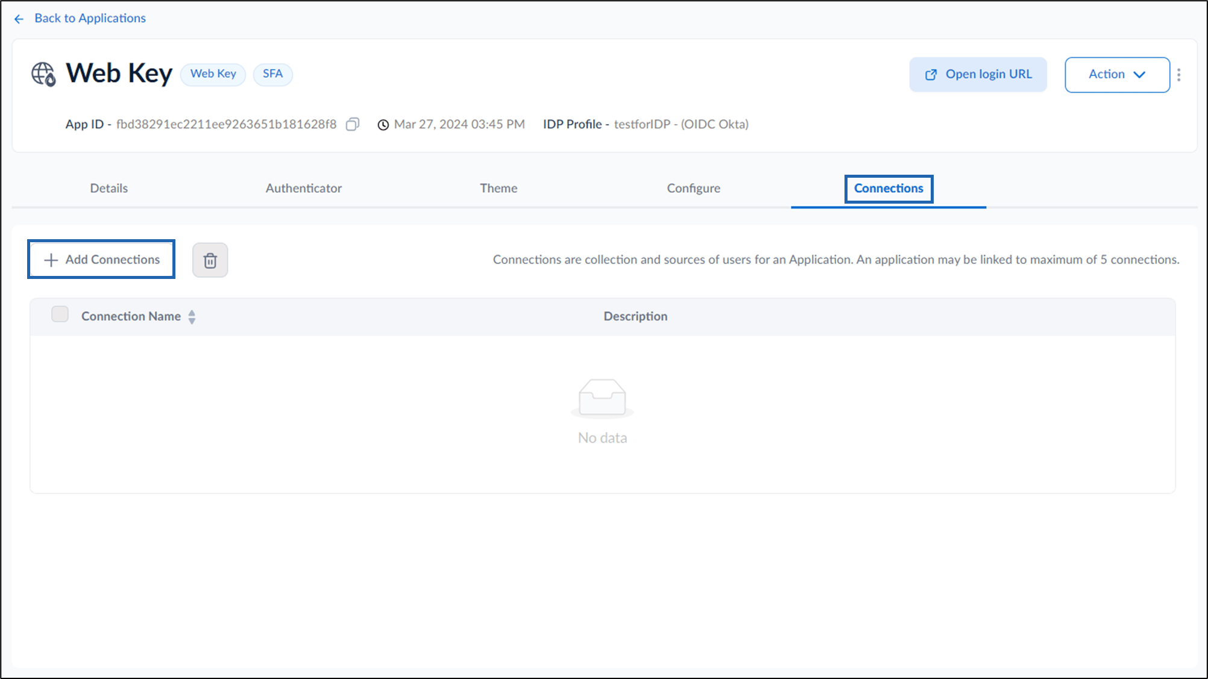Click the Description column header
The height and width of the screenshot is (679, 1208).
pyautogui.click(x=635, y=316)
